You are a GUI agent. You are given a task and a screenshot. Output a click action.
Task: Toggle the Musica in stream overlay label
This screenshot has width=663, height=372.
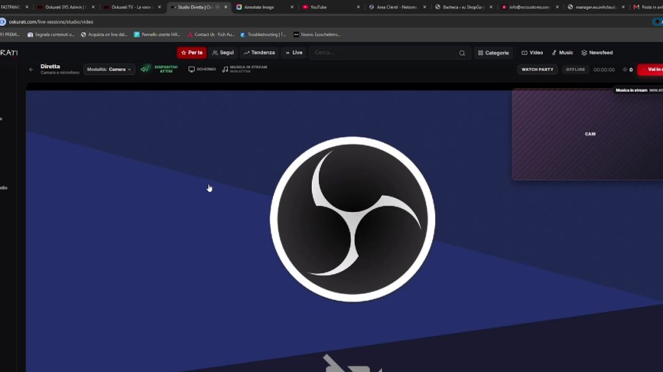point(638,90)
